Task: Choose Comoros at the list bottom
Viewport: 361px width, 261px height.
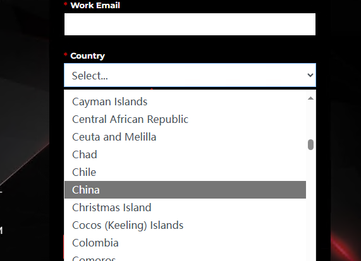Action: pos(185,258)
